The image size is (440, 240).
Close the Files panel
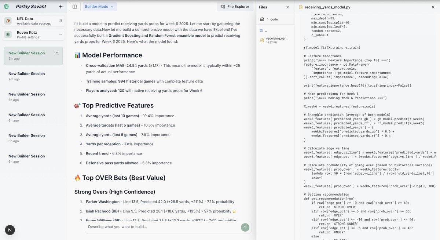(287, 7)
